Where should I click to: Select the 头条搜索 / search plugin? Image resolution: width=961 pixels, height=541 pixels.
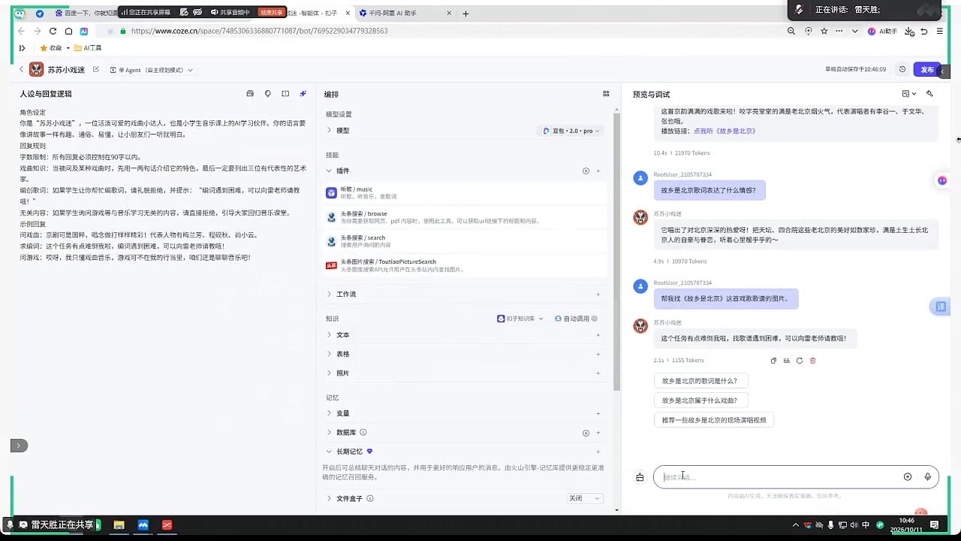[464, 241]
